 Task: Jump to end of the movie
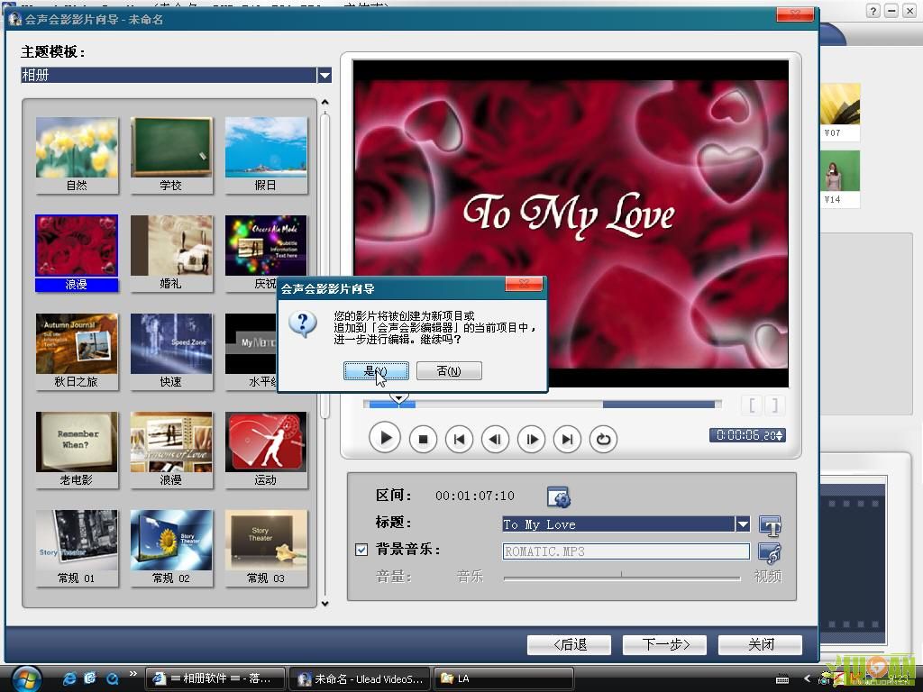click(x=568, y=439)
